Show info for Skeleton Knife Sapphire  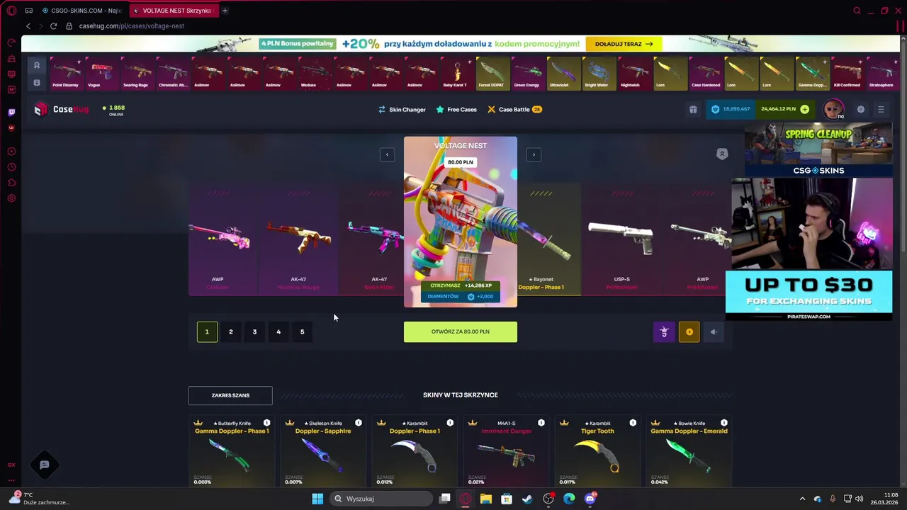pyautogui.click(x=358, y=423)
